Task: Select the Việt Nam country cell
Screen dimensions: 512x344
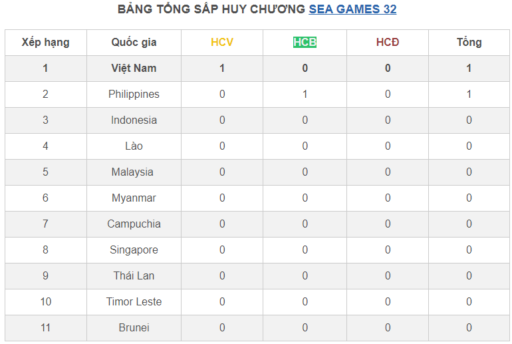Action: 134,68
